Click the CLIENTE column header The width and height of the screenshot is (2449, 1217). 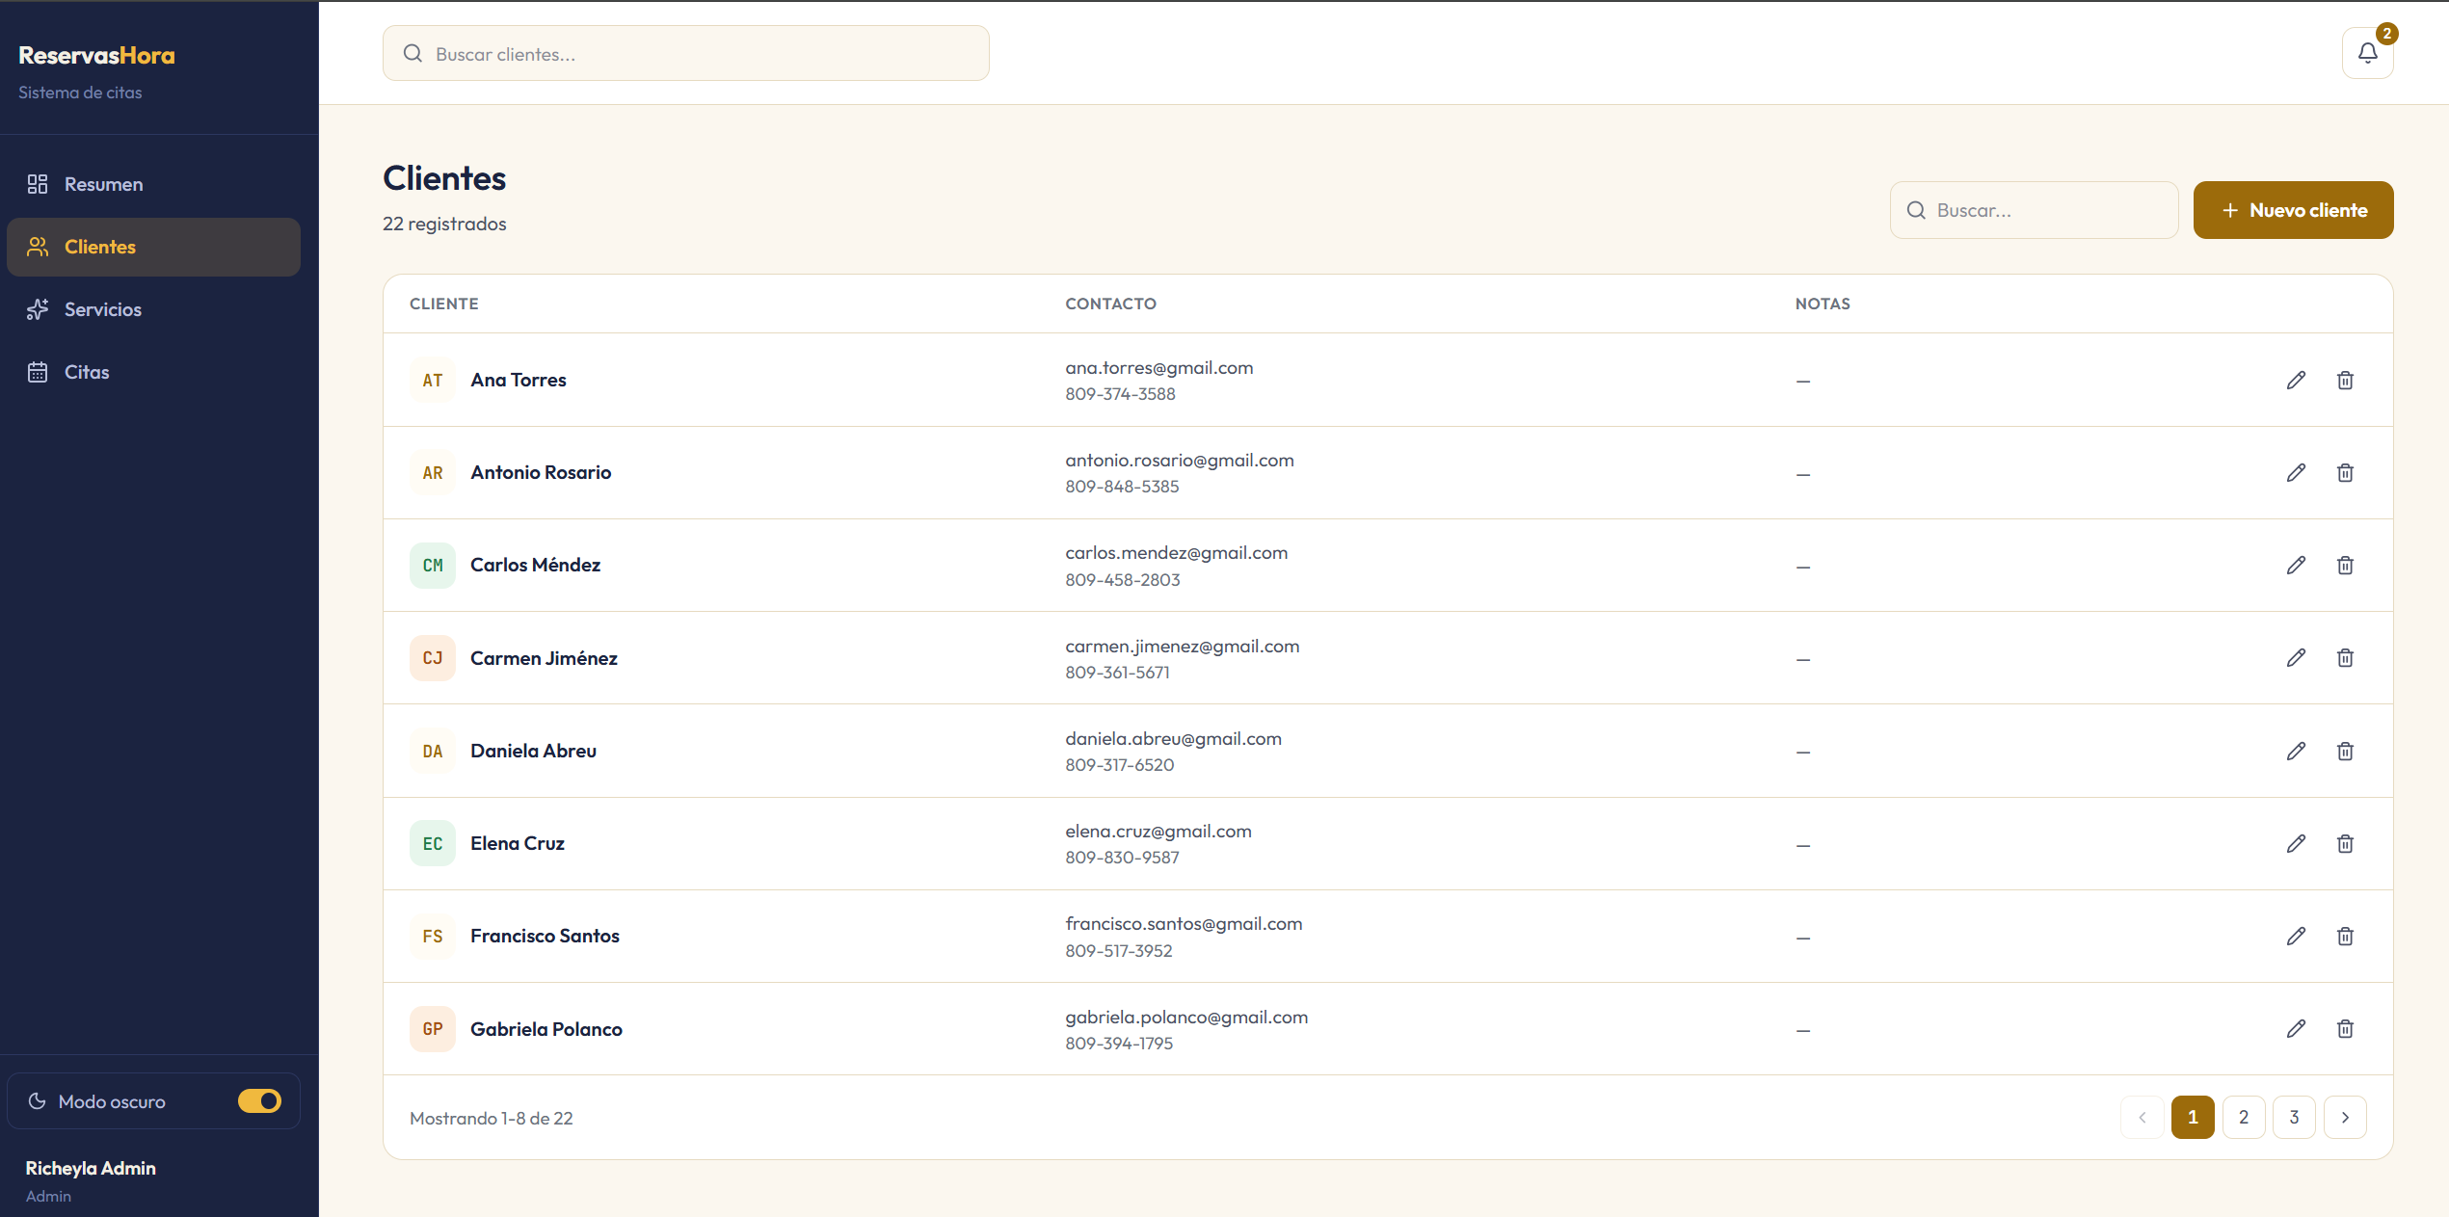443,304
